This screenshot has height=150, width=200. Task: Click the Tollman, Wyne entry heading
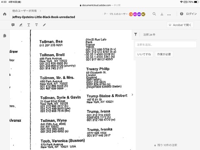[54, 120]
